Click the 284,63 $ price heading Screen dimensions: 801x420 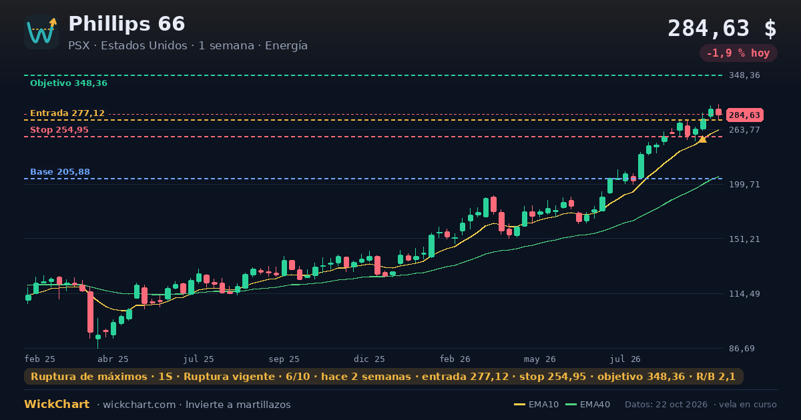[722, 29]
